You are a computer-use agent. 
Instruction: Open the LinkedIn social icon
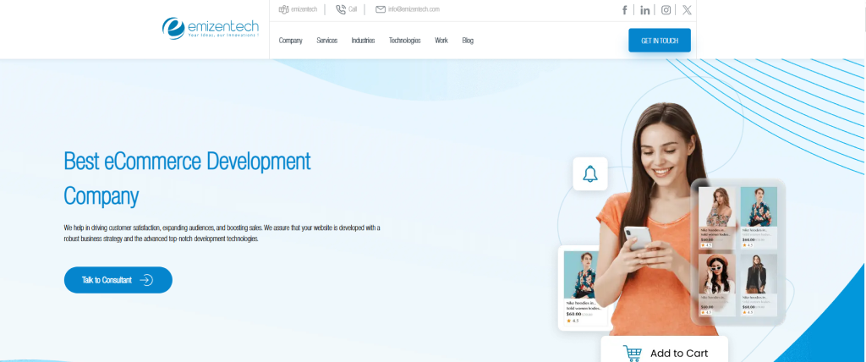coord(645,10)
